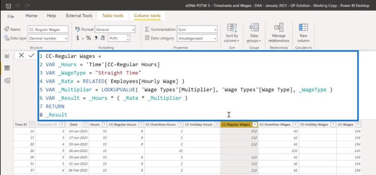This screenshot has height=175, width=376.
Task: Select the Column tools tab
Action: pos(147,16)
